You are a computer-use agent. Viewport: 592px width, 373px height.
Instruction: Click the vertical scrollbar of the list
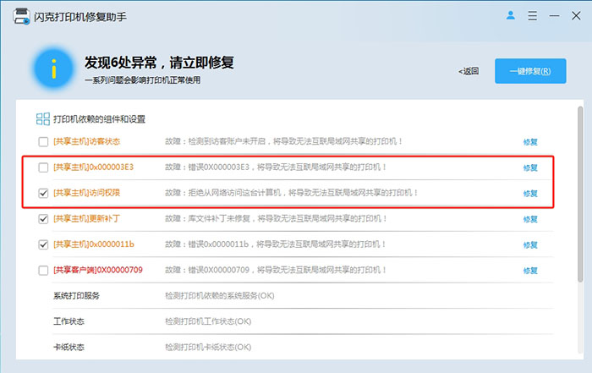click(579, 195)
